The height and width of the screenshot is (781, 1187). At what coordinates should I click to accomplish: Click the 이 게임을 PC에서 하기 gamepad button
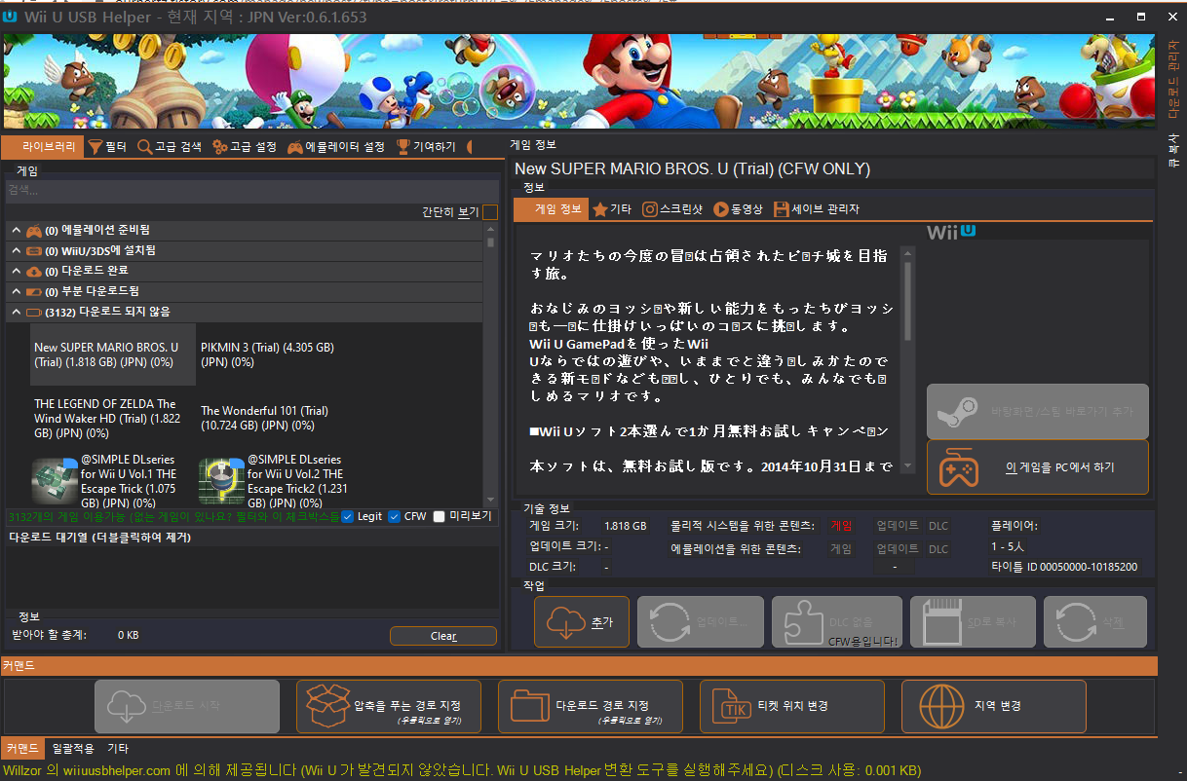pos(1037,467)
